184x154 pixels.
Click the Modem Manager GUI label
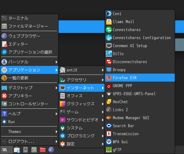(x=131, y=118)
